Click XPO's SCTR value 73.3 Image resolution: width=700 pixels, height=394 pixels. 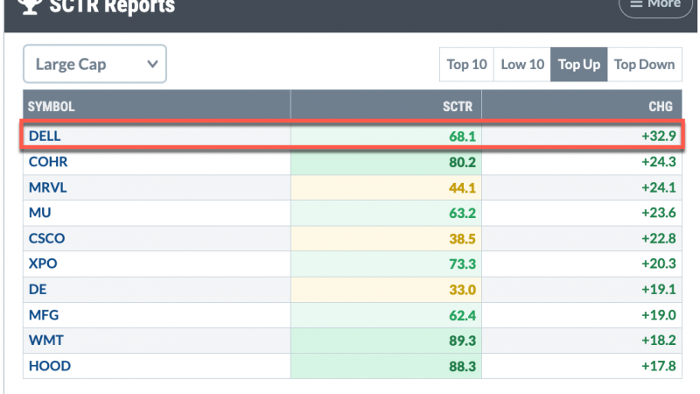[x=463, y=264]
